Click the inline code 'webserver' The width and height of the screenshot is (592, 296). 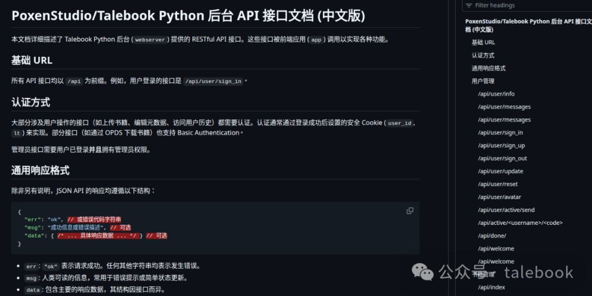coord(150,39)
